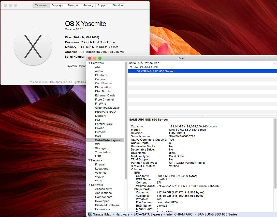Select Graphics/Displays in the sidebar

pos(107,108)
